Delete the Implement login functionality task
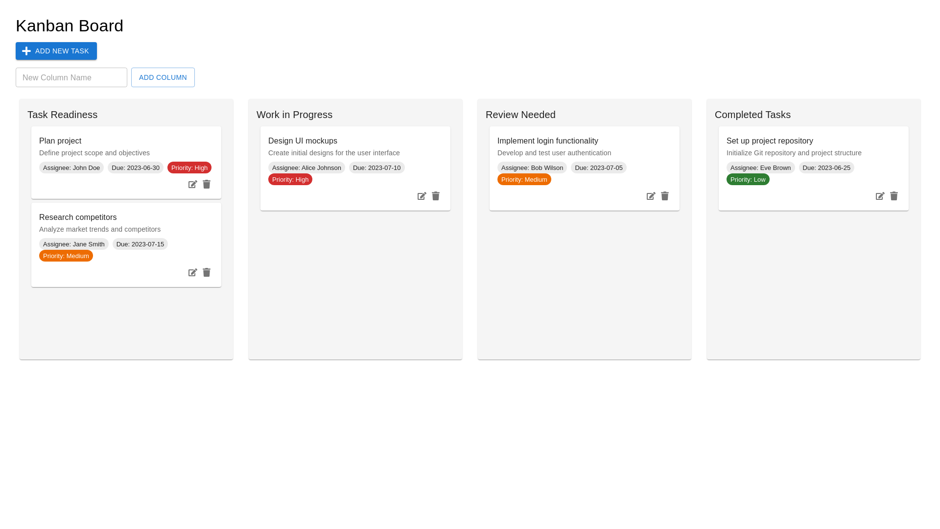Viewport: 940px width, 529px height. click(664, 196)
